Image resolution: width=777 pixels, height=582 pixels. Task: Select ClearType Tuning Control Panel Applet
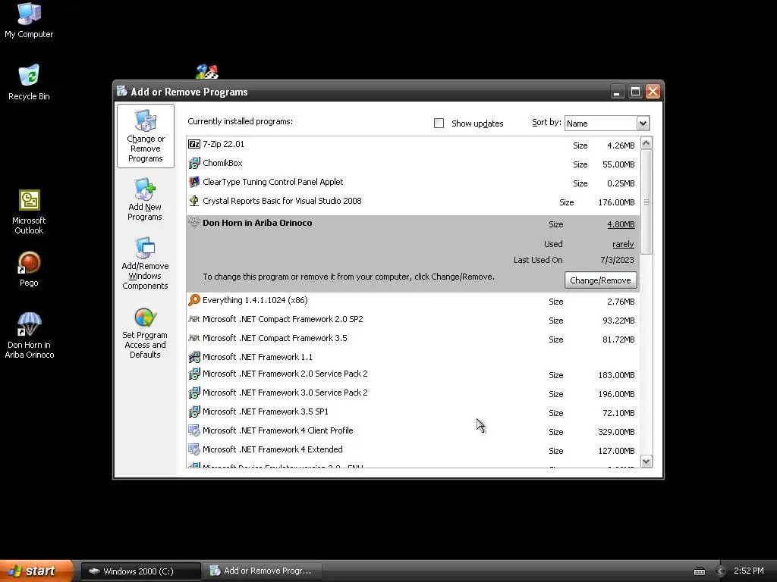tap(414, 183)
